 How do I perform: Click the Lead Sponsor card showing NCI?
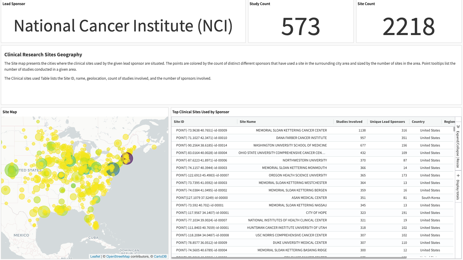(x=123, y=26)
